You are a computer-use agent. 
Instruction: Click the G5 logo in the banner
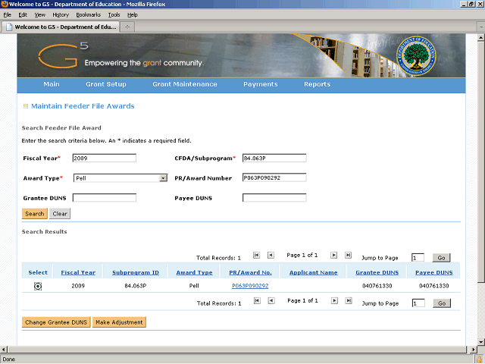tap(63, 55)
